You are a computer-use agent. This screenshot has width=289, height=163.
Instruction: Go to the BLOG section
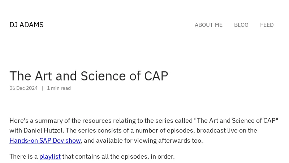[x=241, y=25]
